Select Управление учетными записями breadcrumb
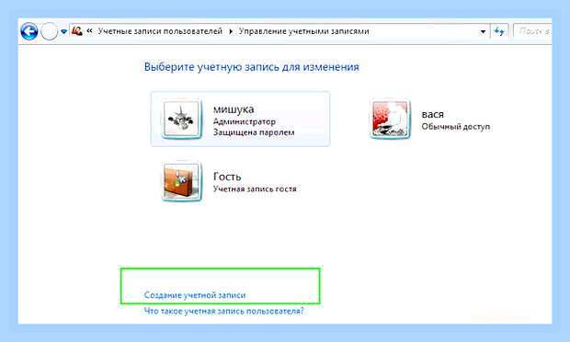Viewport: 570px width, 342px height. pos(304,31)
